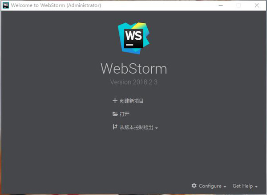The image size is (267, 195).
Task: Click the Version 2018.2.3 text
Action: [x=134, y=82]
